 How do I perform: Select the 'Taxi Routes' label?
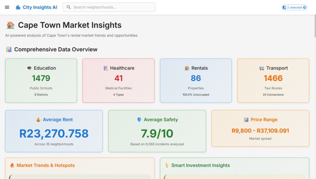273,88
